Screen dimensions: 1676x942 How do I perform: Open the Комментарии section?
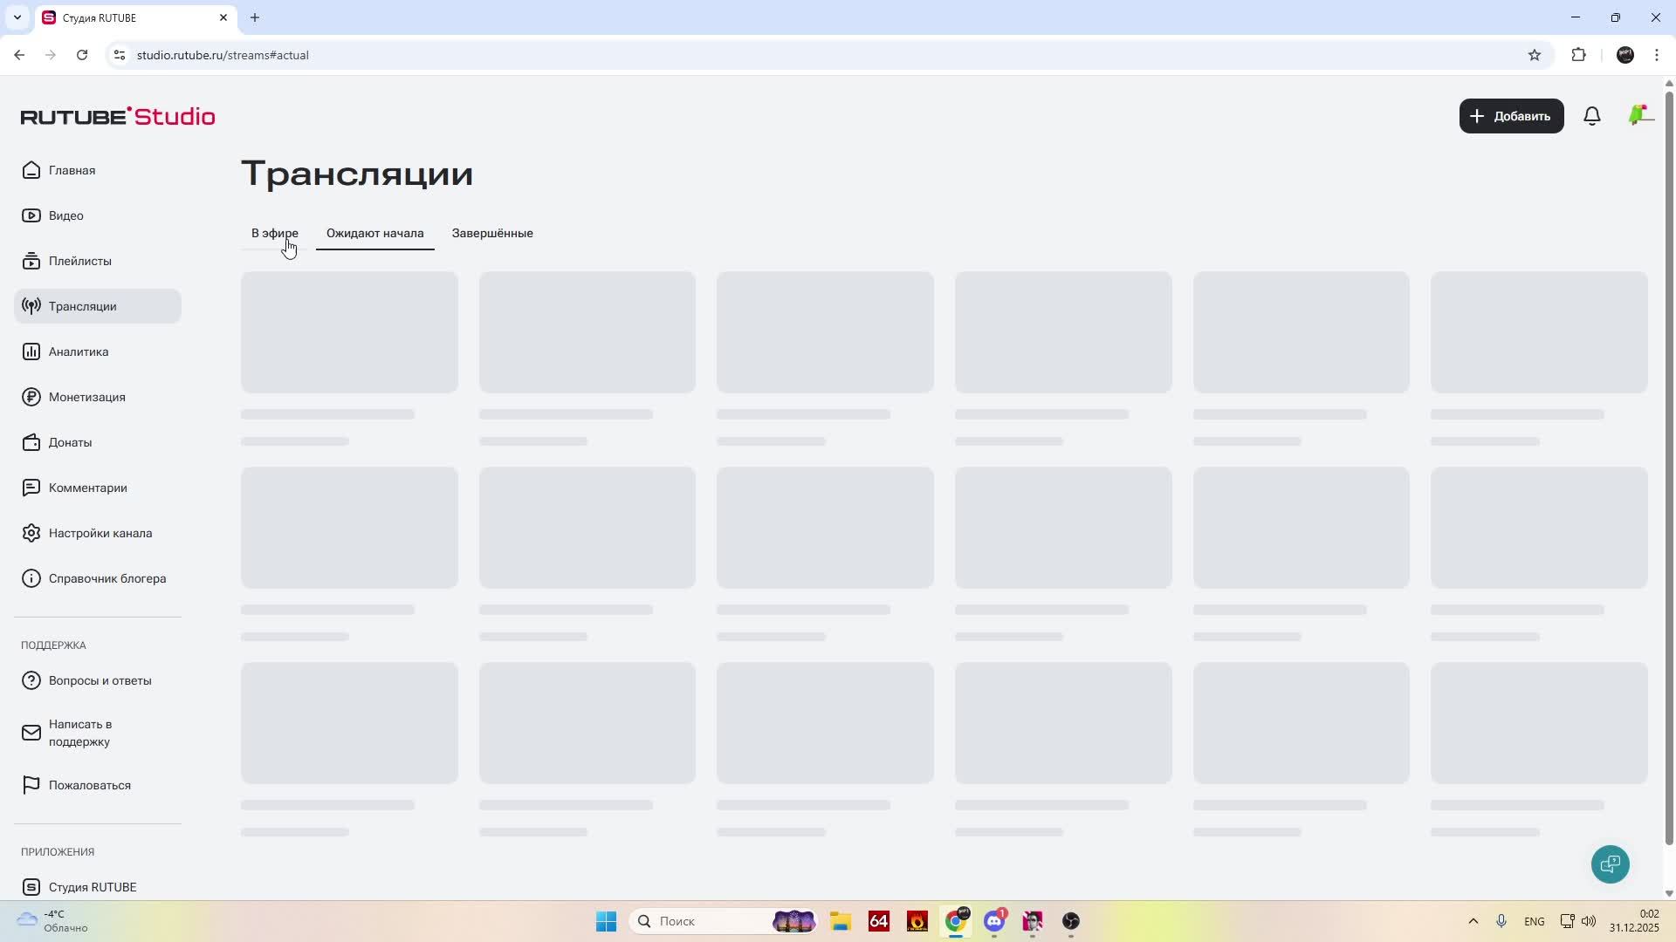tap(87, 488)
